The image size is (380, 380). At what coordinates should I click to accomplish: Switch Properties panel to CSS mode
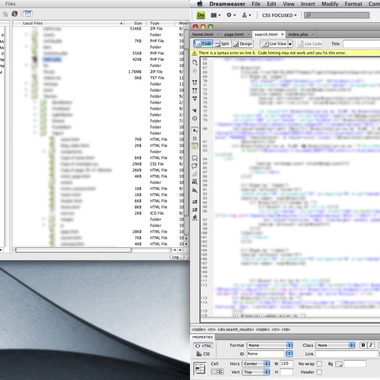[202, 354]
